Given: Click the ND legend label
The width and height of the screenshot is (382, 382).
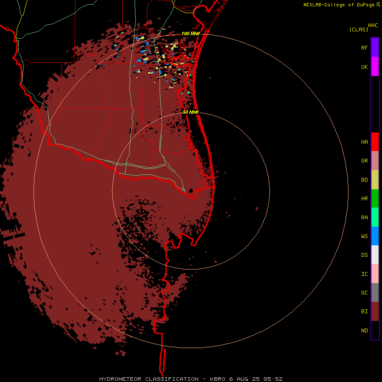Looking at the screenshot, I should click(x=364, y=330).
